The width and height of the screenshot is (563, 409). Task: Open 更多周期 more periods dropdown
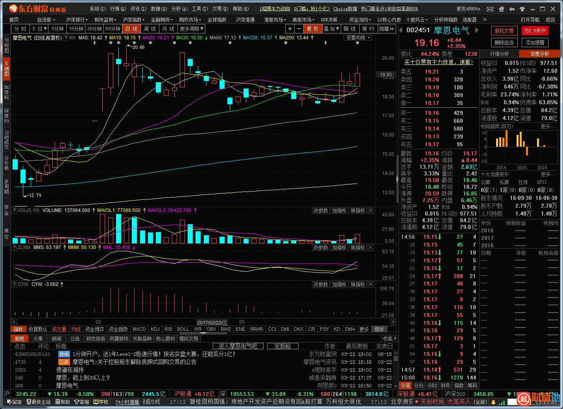coord(192,29)
